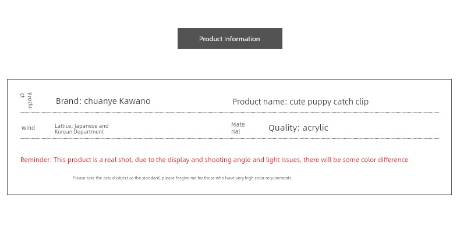Viewport: 460px width, 234px height.
Task: Select the "Product name:" label
Action: click(259, 102)
